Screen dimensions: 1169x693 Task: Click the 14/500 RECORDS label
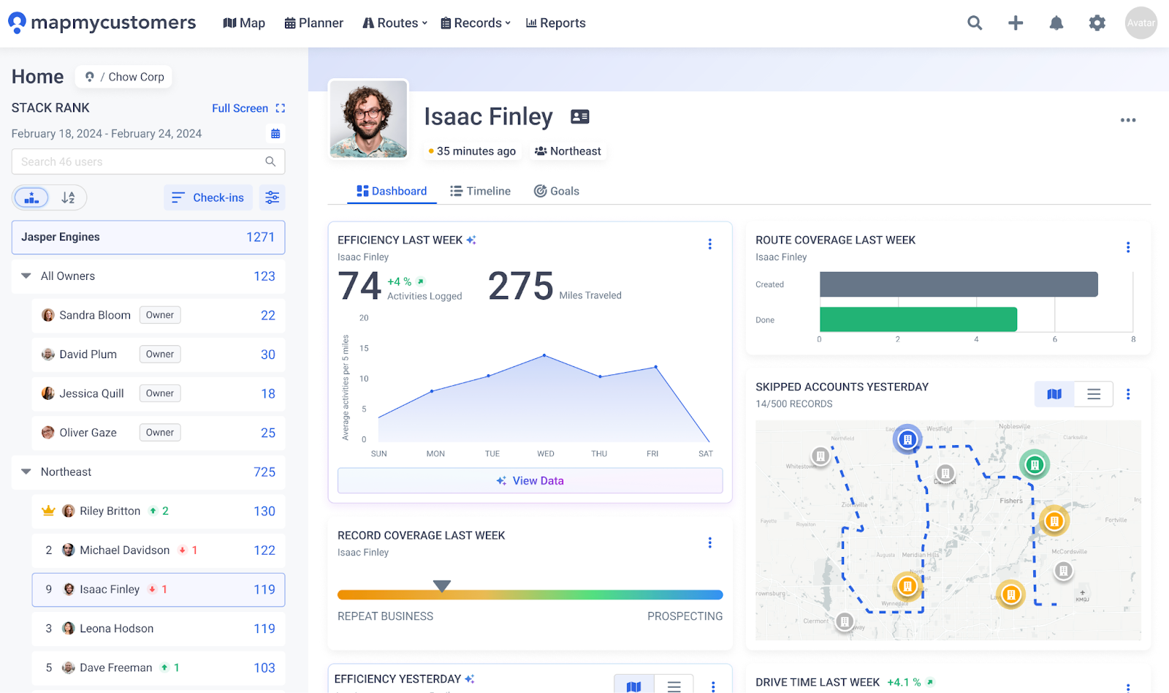[794, 404]
